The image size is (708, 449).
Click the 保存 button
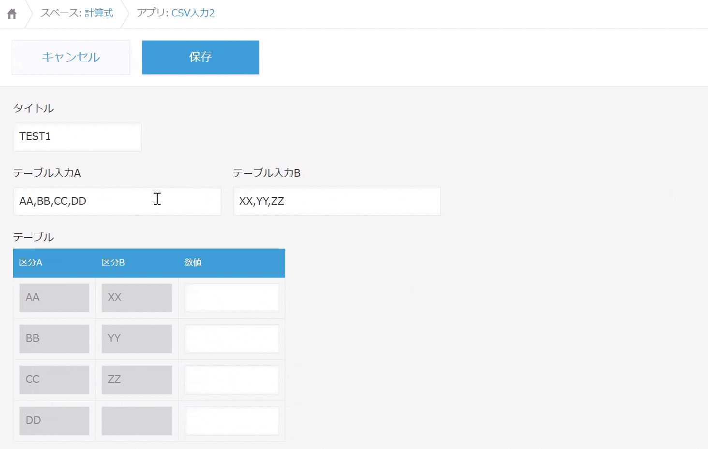(201, 57)
